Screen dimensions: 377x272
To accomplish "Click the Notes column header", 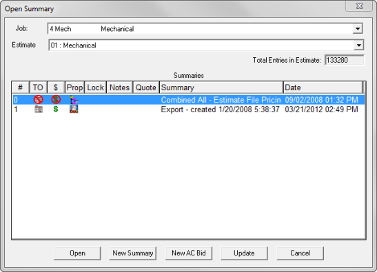I will tap(119, 87).
